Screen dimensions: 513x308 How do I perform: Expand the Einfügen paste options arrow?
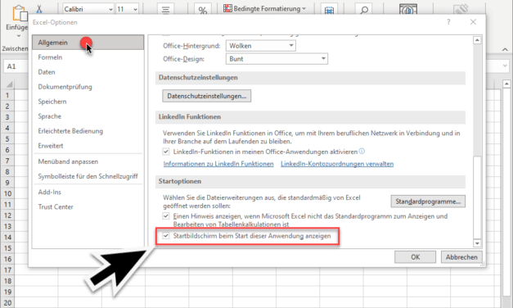(19, 35)
